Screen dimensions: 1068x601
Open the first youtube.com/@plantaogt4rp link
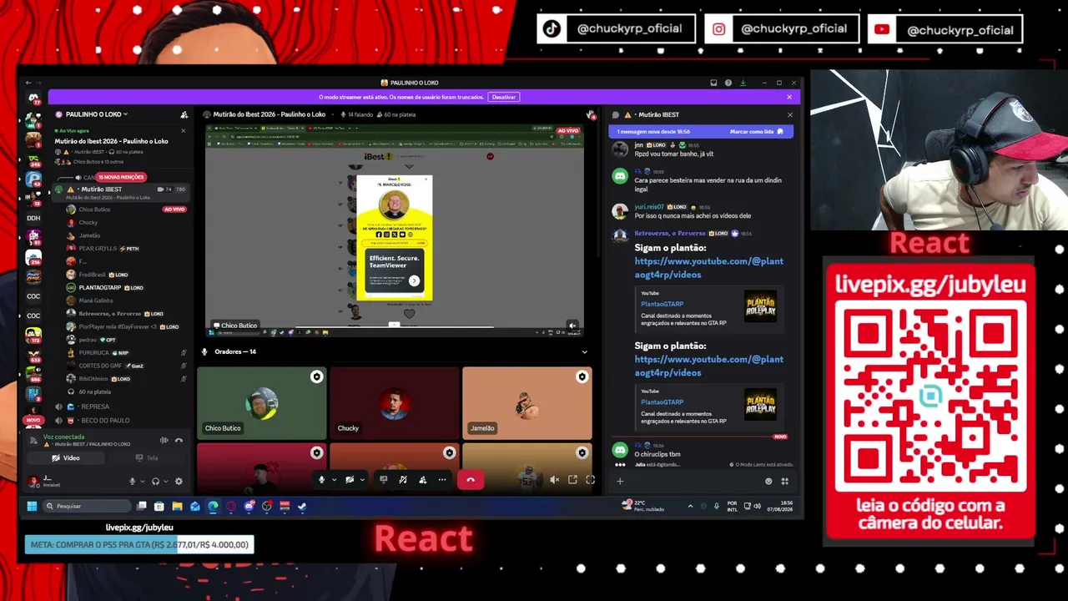tap(709, 268)
